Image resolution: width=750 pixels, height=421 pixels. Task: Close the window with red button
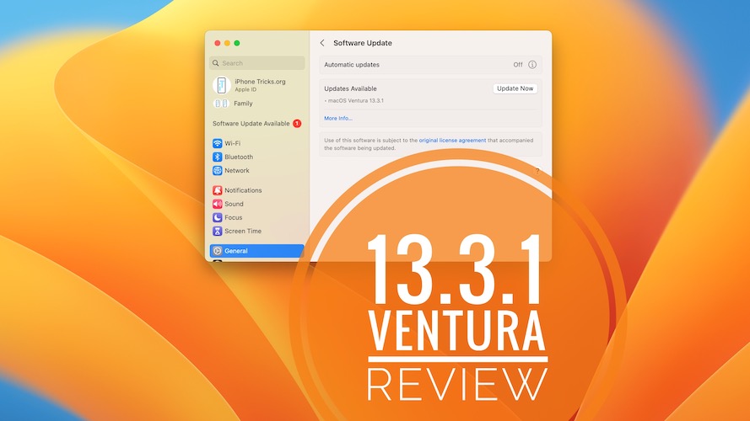[217, 43]
